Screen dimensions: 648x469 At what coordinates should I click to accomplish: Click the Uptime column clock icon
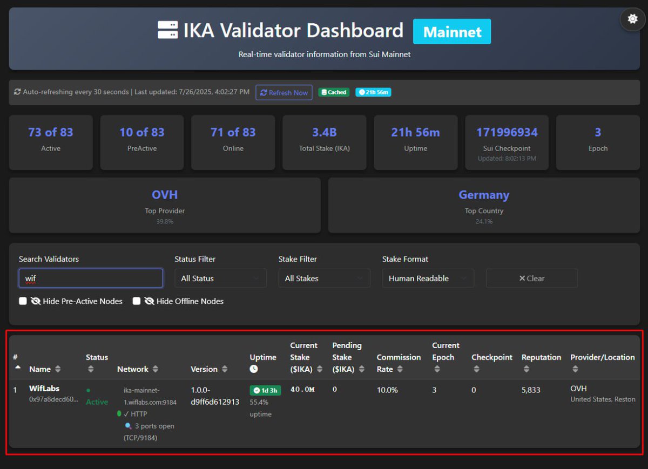254,369
